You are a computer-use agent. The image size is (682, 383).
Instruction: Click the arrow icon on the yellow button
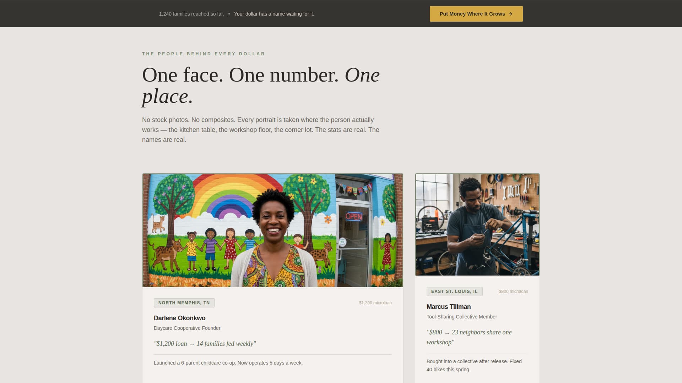tap(511, 14)
